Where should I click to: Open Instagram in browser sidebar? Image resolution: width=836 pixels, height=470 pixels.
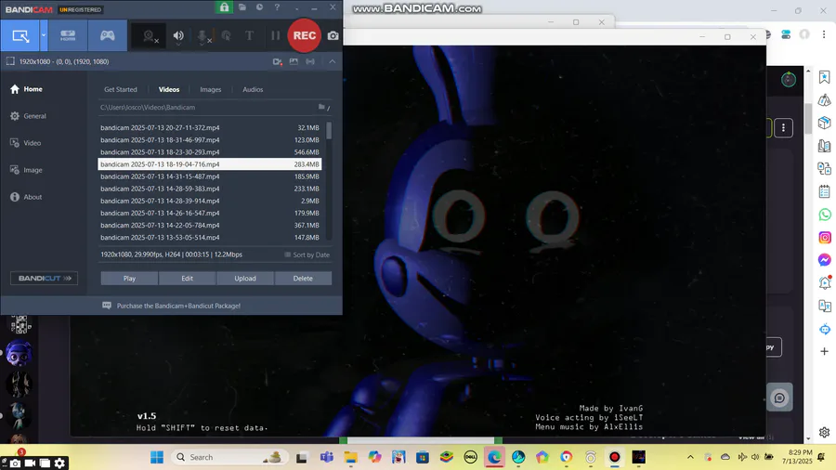click(824, 238)
